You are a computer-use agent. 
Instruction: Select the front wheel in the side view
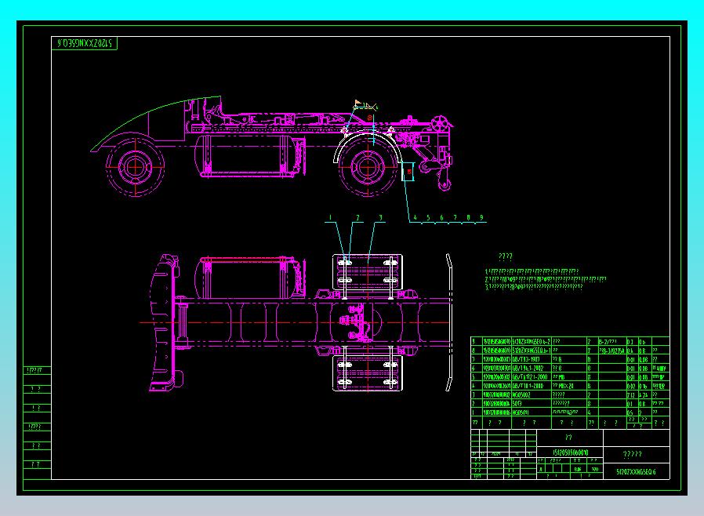click(x=135, y=166)
